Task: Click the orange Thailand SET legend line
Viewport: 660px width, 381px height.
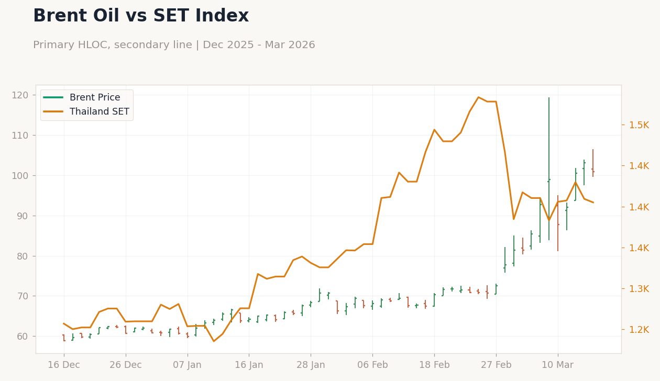Action: 53,111
